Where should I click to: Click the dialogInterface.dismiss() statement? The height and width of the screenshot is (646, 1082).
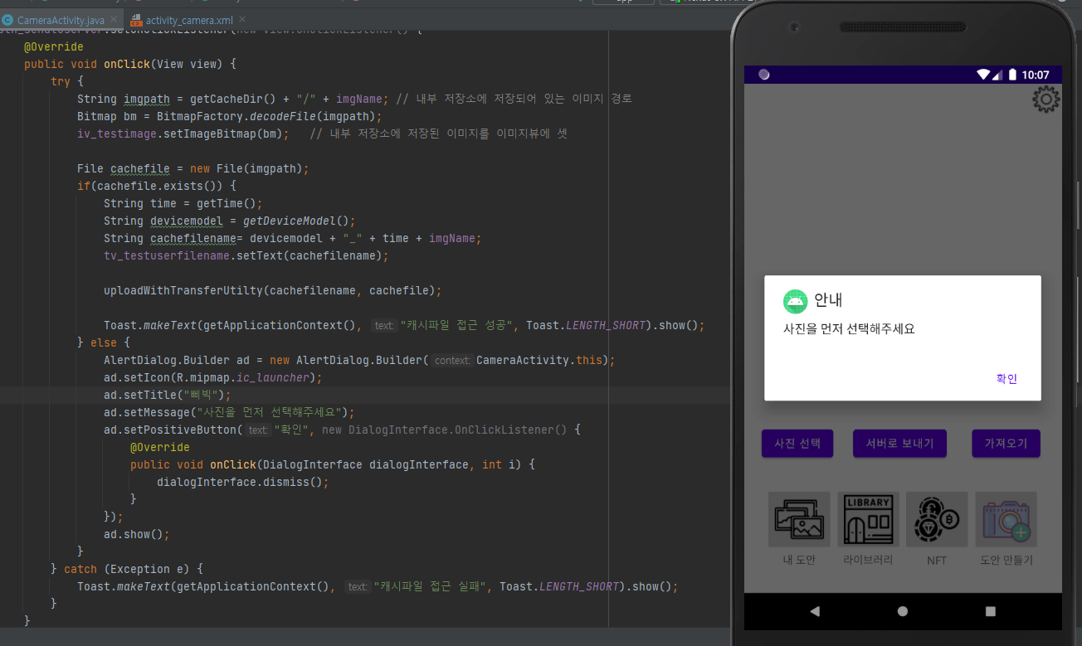pyautogui.click(x=243, y=482)
